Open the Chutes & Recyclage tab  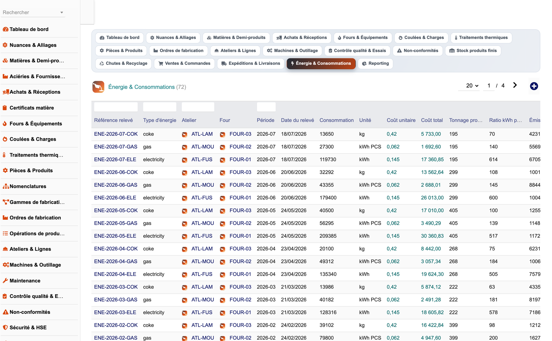pyautogui.click(x=123, y=63)
